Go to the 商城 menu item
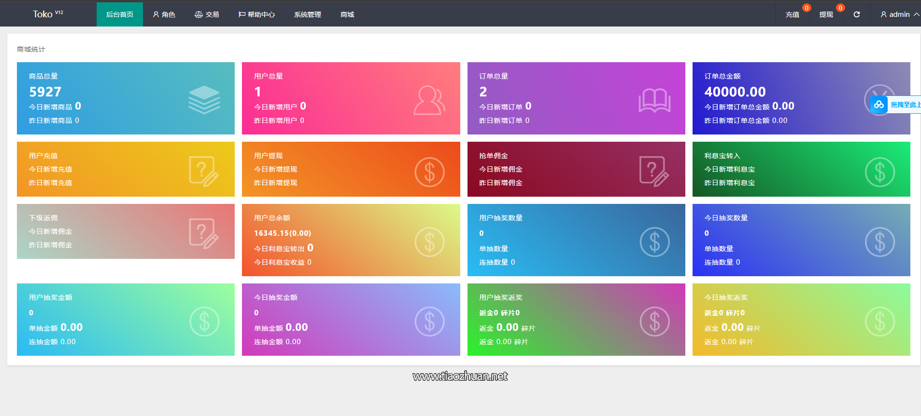The image size is (921, 416). (x=347, y=14)
